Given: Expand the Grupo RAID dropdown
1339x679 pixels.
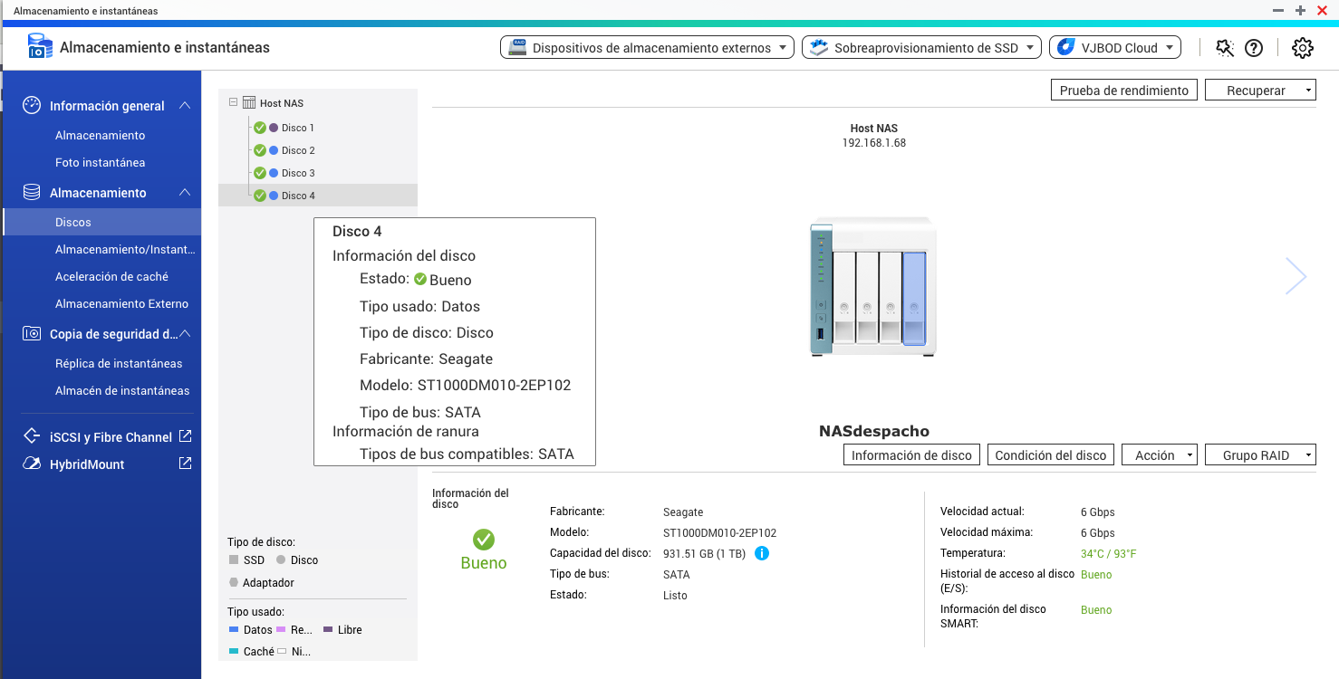Looking at the screenshot, I should (x=1259, y=455).
